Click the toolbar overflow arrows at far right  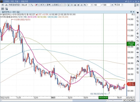(135, 5)
